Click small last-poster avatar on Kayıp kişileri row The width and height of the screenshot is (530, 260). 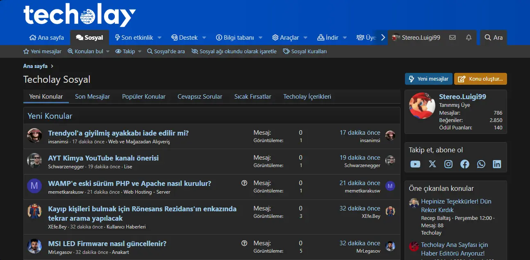point(390,211)
